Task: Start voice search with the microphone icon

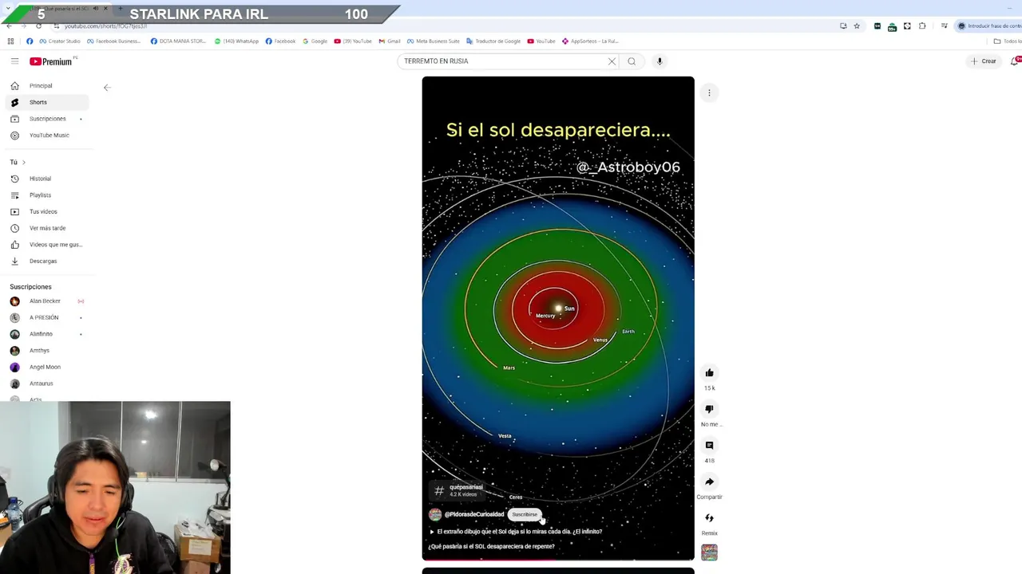Action: pyautogui.click(x=660, y=61)
